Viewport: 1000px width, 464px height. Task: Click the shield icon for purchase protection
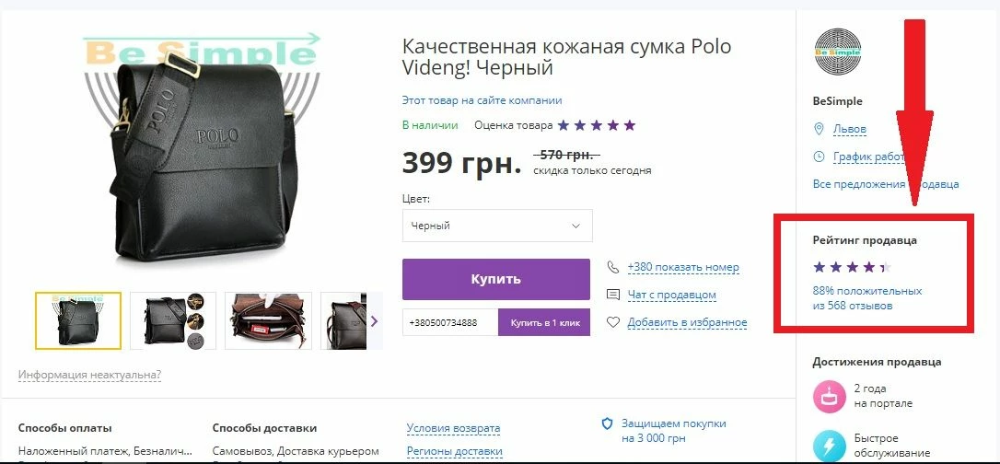(x=608, y=423)
